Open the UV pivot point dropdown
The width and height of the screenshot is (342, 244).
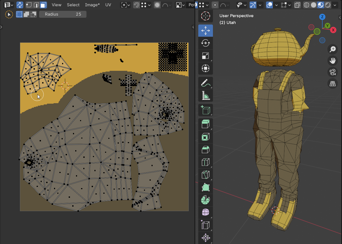126,5
